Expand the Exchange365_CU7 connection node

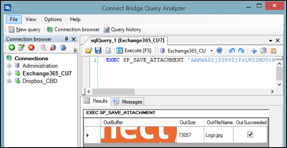click(9, 73)
